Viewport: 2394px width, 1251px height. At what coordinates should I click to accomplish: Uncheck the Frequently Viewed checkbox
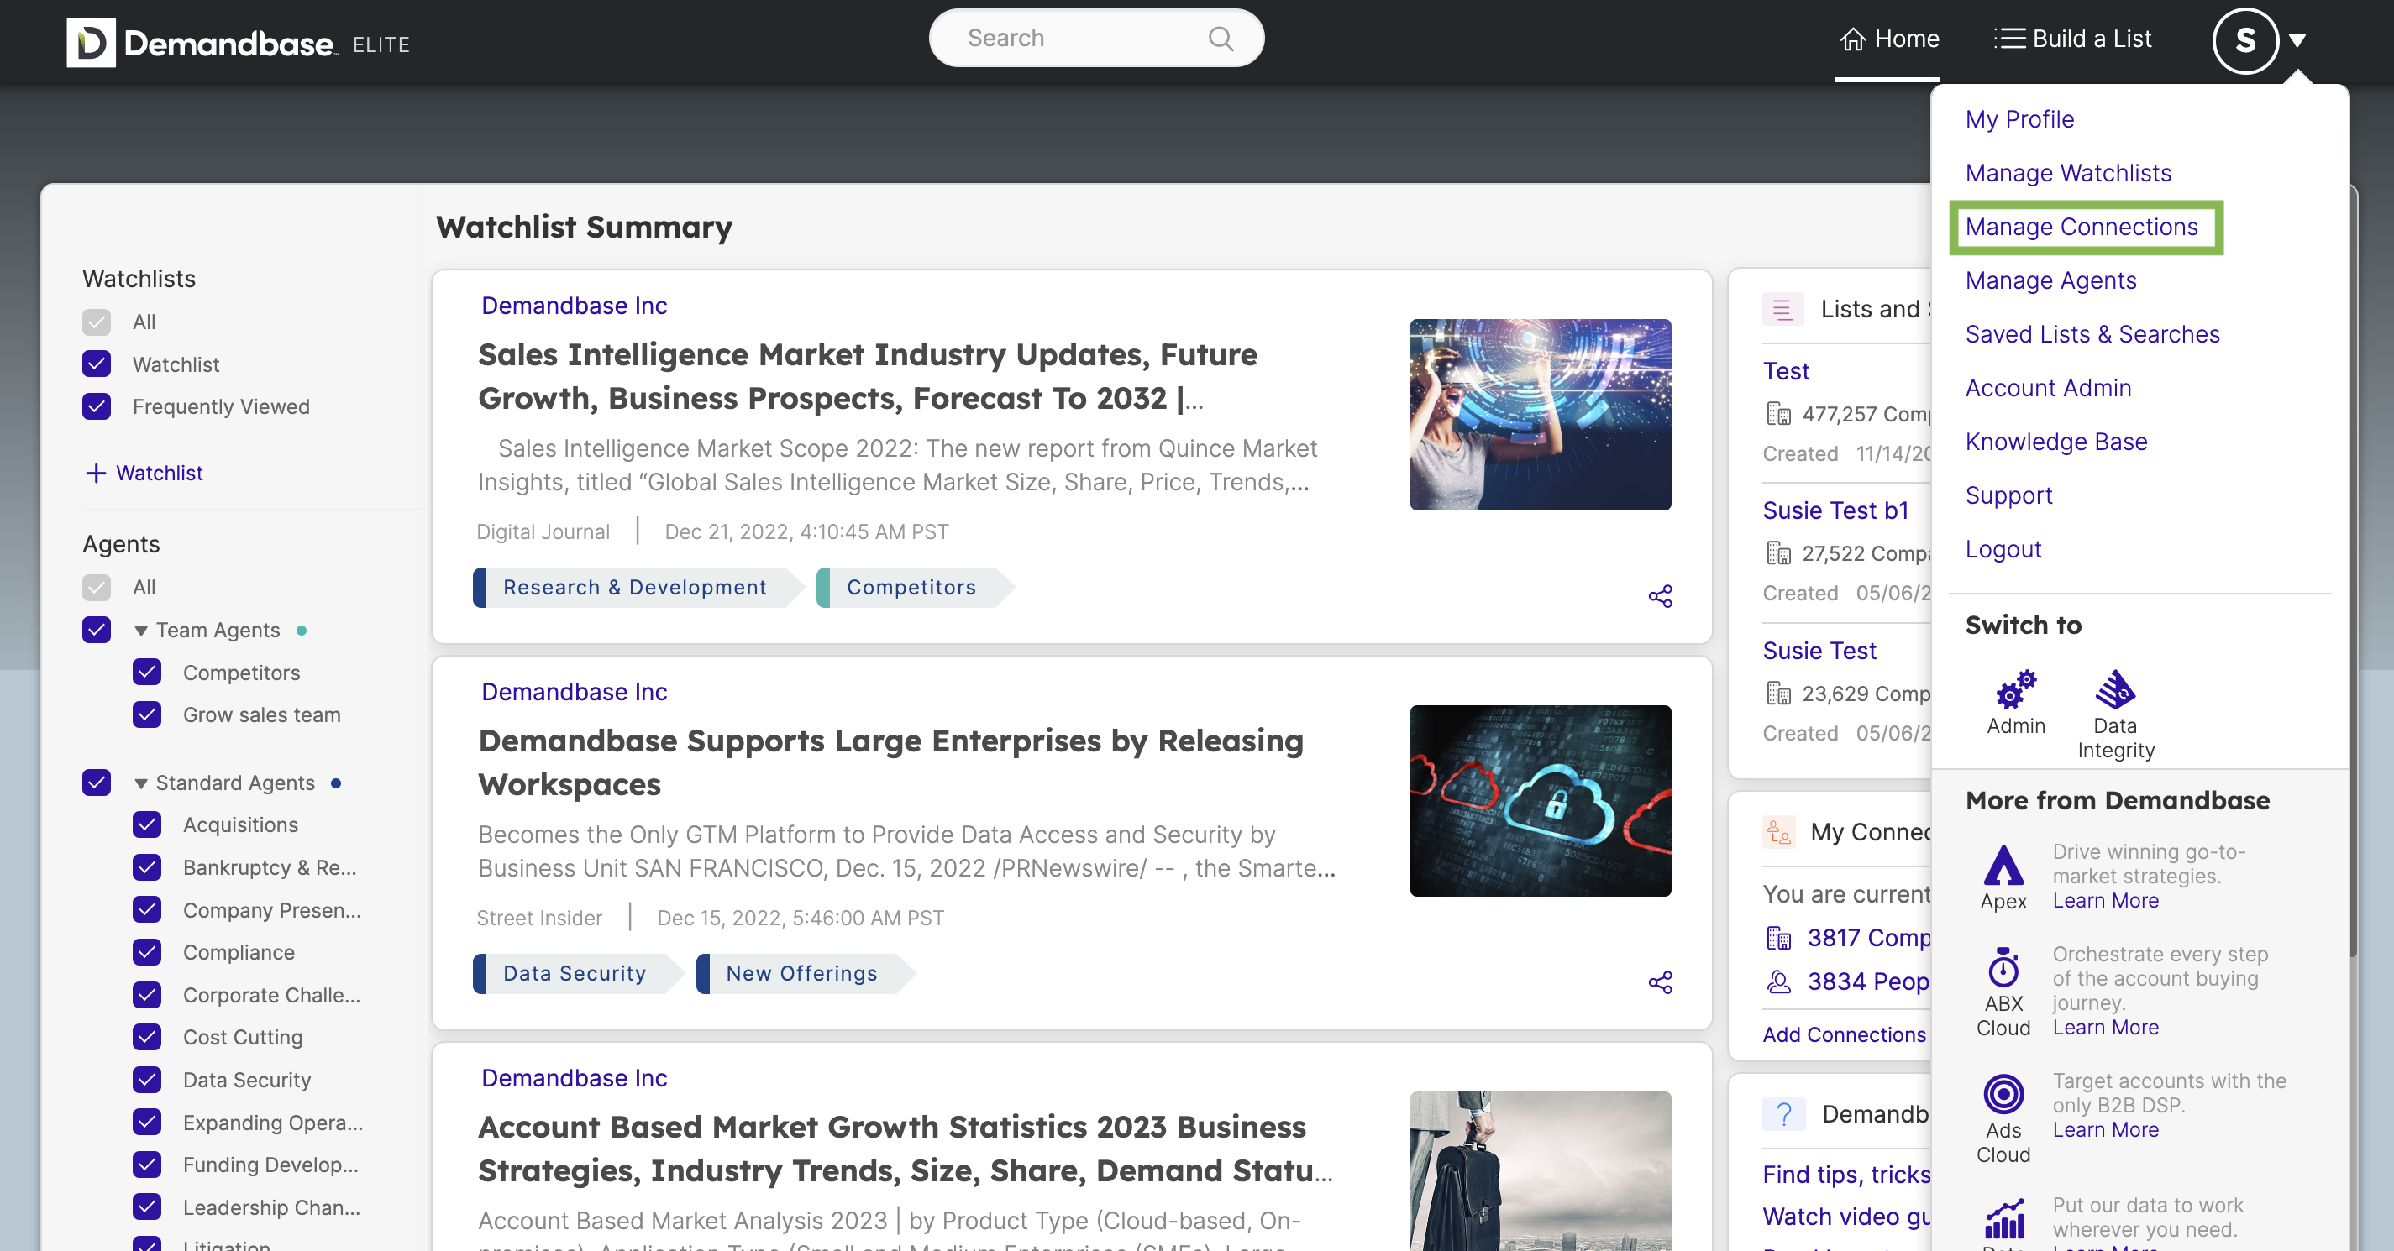pos(97,406)
